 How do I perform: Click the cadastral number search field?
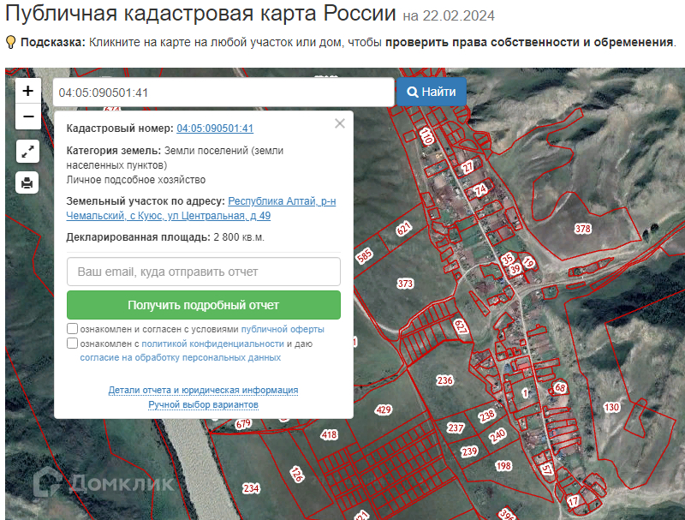point(223,93)
